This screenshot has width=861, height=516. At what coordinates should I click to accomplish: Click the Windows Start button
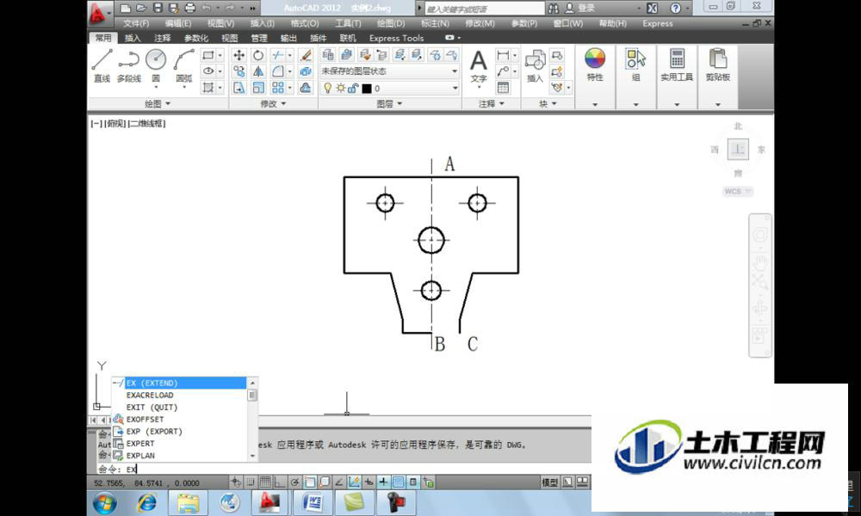pyautogui.click(x=104, y=502)
